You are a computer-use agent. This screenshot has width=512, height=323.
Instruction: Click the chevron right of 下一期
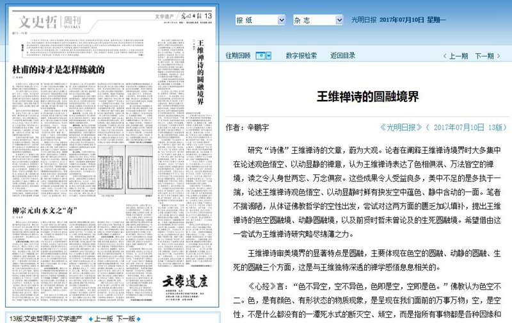[499, 56]
